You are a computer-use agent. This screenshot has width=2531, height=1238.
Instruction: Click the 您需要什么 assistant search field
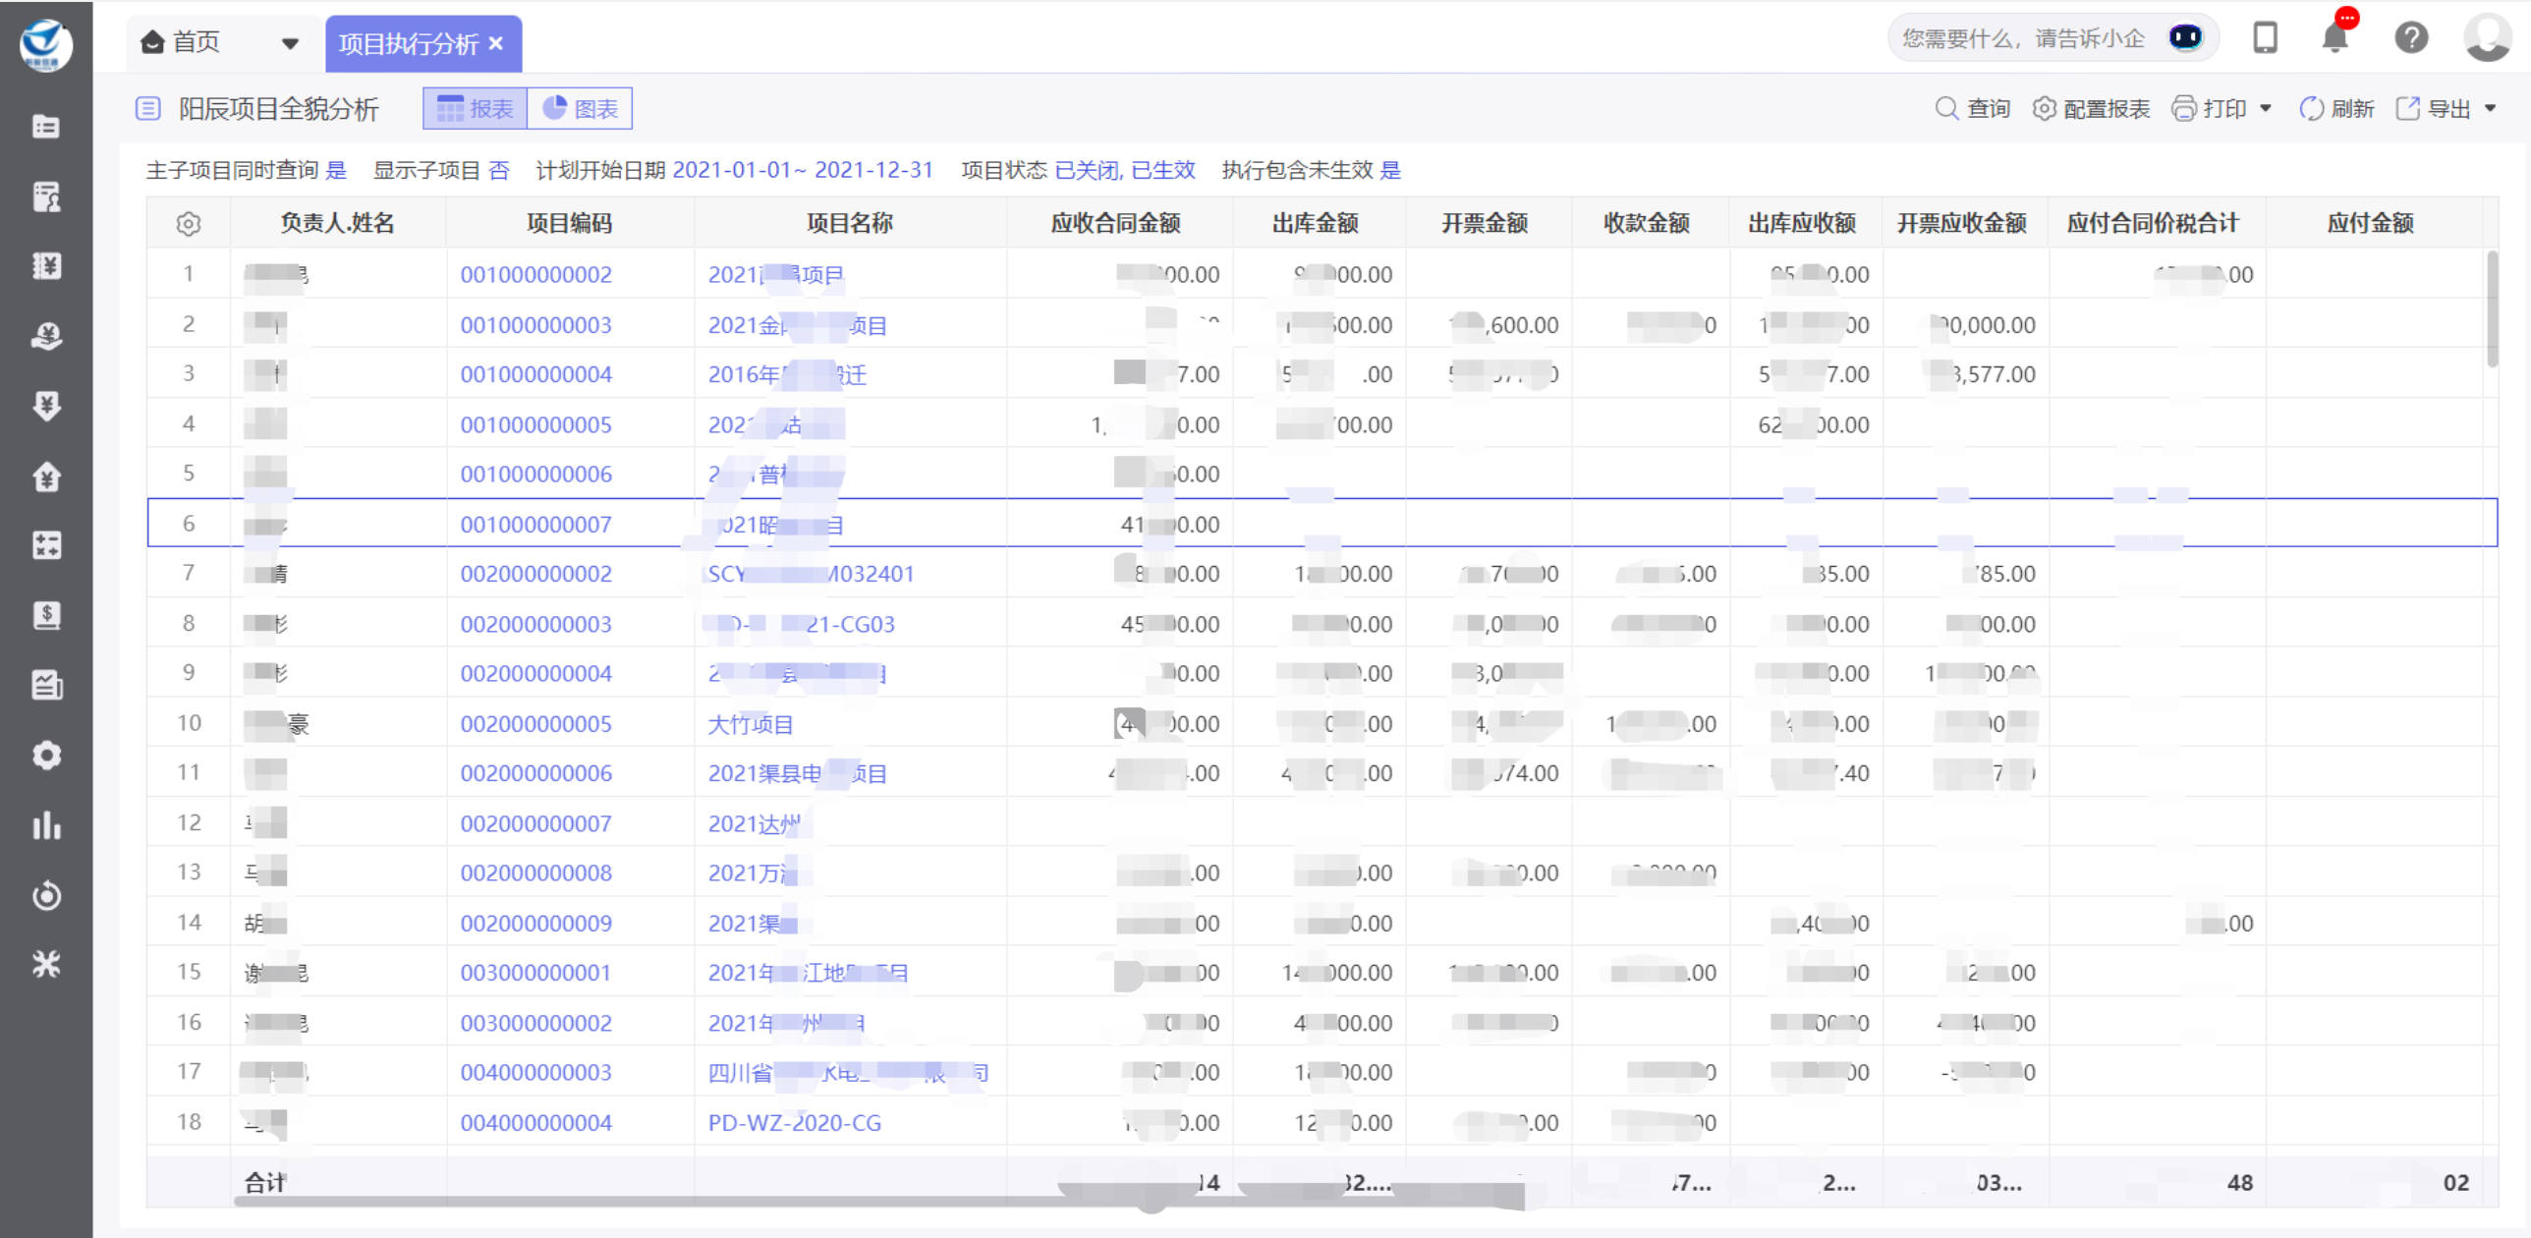[x=2022, y=38]
